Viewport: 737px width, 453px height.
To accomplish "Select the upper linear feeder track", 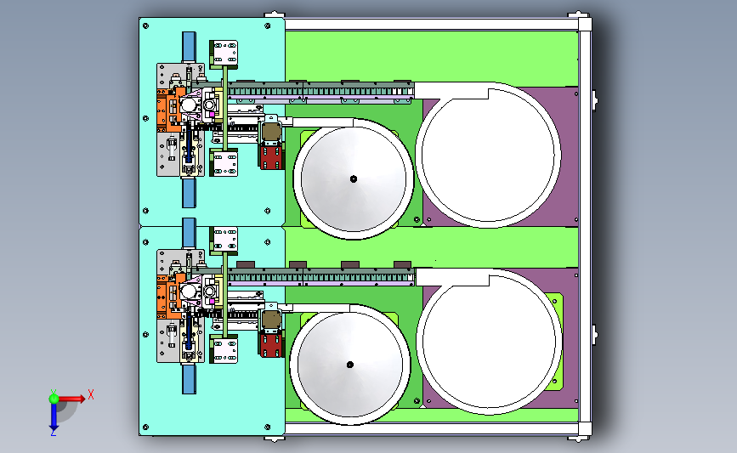I will pos(320,91).
